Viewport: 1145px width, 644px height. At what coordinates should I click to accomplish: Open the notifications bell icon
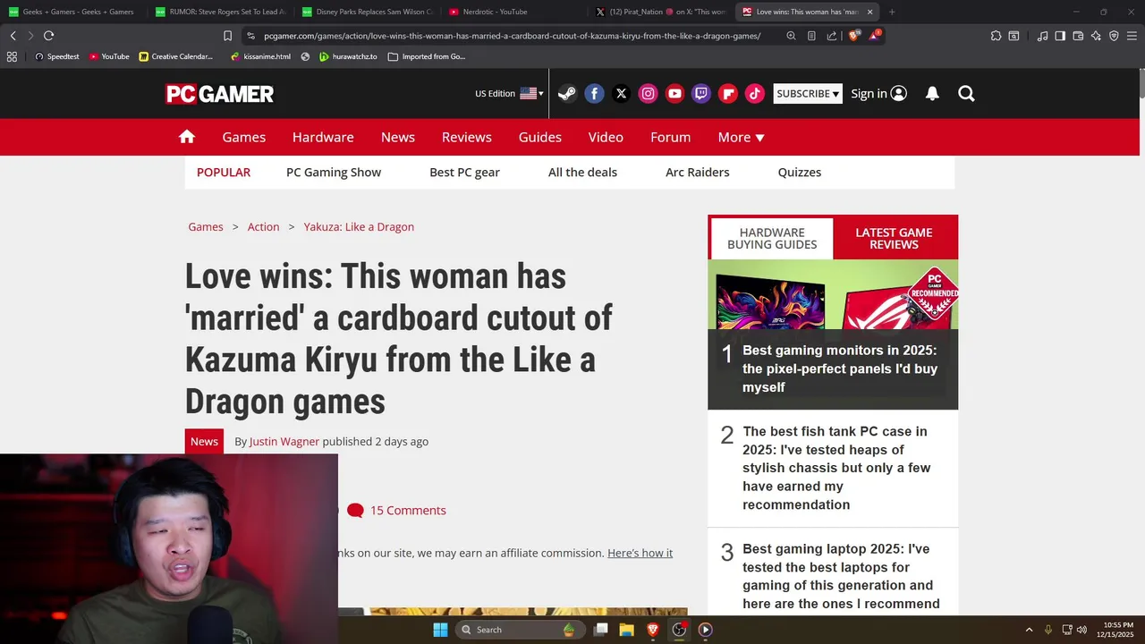932,93
